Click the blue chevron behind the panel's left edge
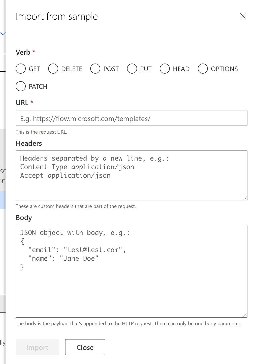Screen dimensions: 255x364 [x=3, y=34]
